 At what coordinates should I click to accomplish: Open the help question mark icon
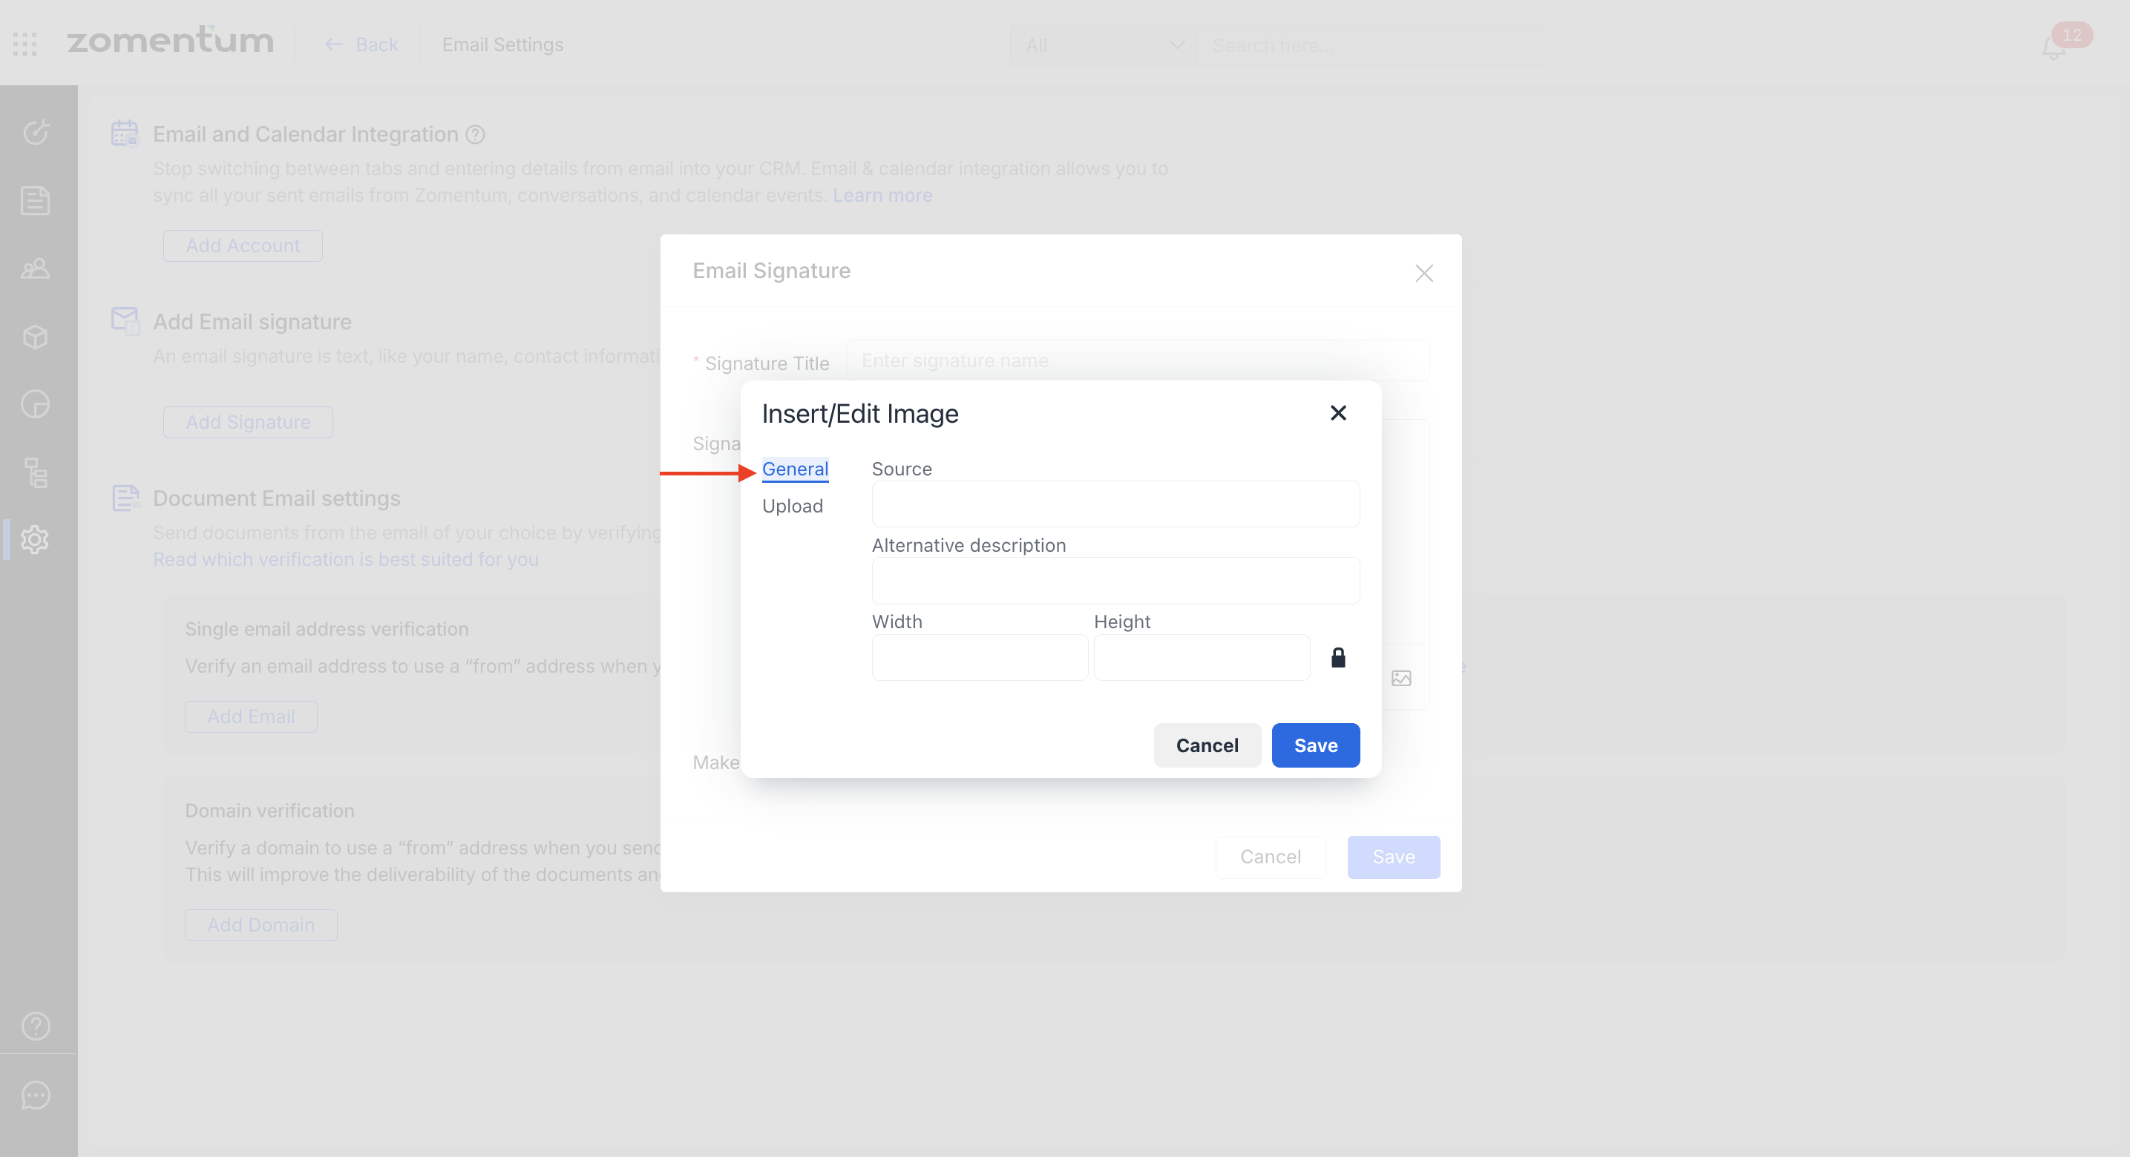click(36, 1026)
